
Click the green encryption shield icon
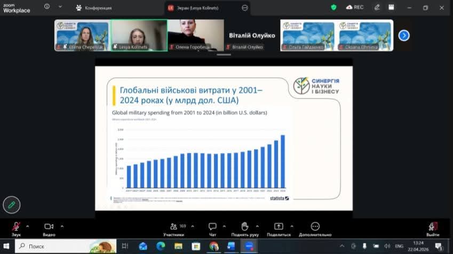point(333,7)
